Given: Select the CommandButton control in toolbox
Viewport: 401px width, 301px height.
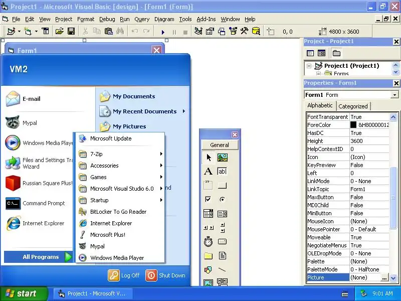Looking at the screenshot, I should click(222, 185).
